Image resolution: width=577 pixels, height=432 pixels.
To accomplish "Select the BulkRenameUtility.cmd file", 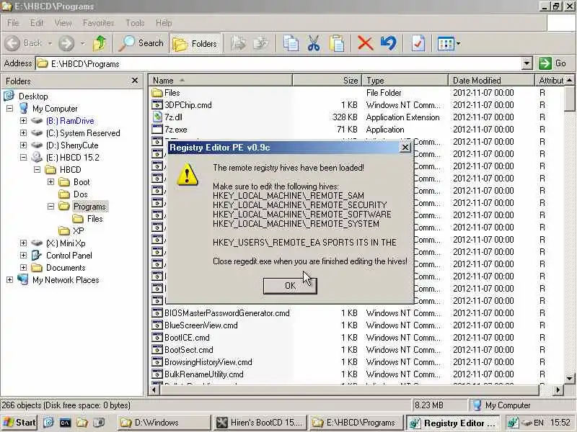I will tap(203, 374).
